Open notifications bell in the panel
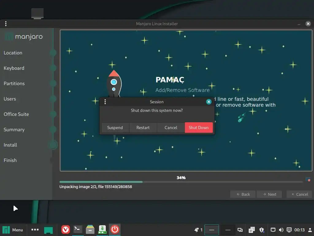This screenshot has width=314, height=236. [x=197, y=230]
